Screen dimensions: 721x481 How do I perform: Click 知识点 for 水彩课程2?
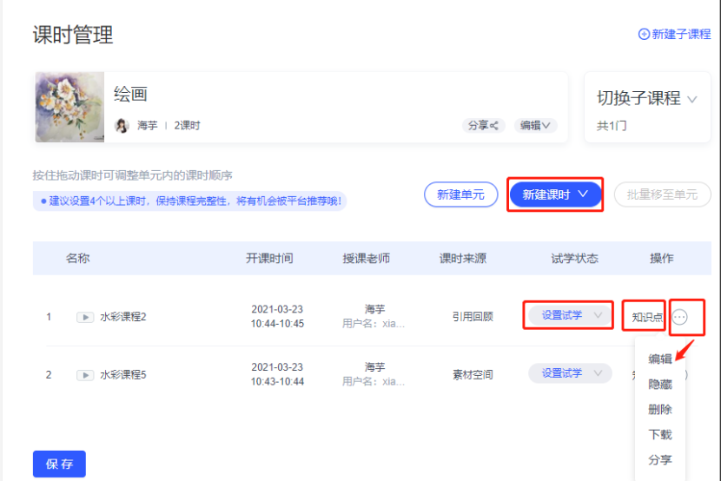(x=647, y=317)
